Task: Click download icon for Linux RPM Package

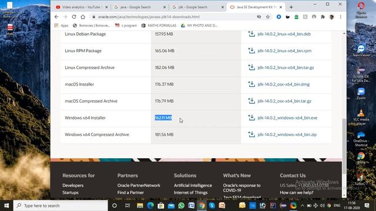Action: click(251, 50)
